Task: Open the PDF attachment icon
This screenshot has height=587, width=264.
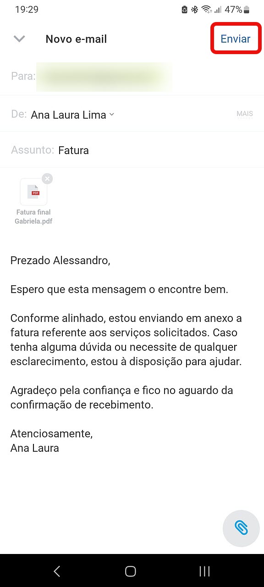Action: pos(33,192)
